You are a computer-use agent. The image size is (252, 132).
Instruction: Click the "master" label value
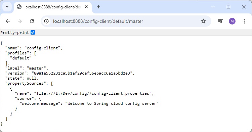pos(36,68)
